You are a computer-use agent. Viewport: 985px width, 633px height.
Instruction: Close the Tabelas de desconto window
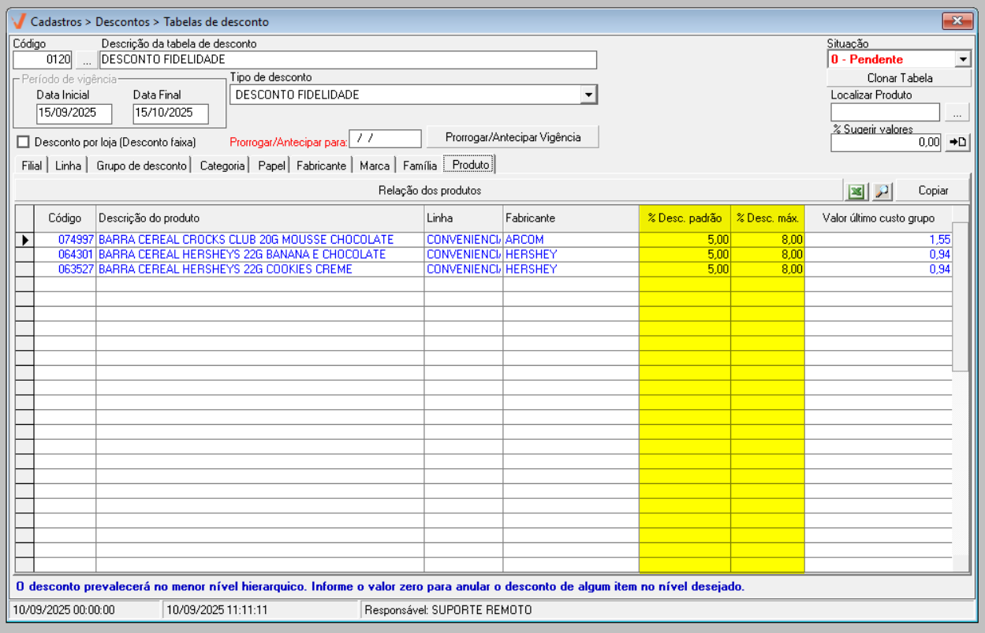tap(957, 21)
